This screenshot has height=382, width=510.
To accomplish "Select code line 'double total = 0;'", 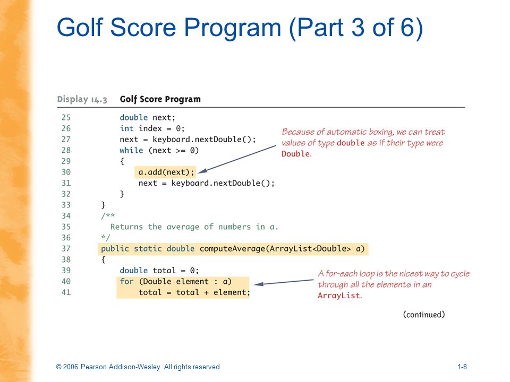I will (x=159, y=270).
